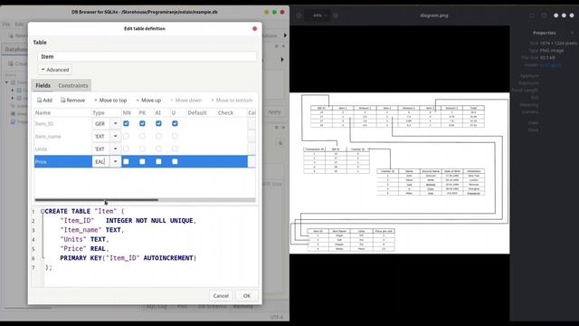The width and height of the screenshot is (579, 326).
Task: Close the Edit table definition dialog
Action: click(x=254, y=28)
